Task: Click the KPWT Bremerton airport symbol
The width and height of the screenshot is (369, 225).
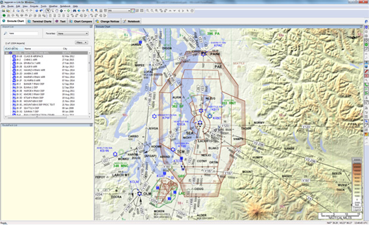Action: pos(154,116)
